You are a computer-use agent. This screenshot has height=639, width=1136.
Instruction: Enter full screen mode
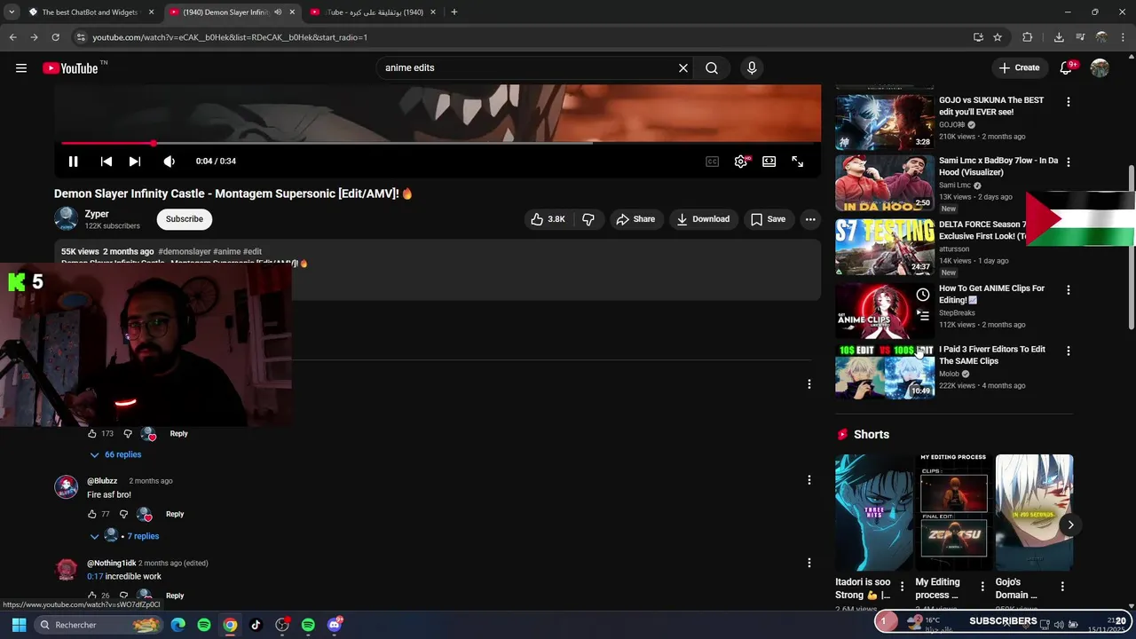point(797,162)
